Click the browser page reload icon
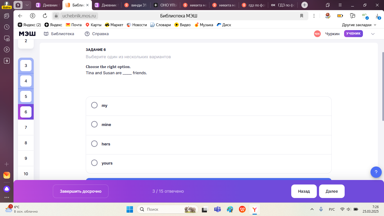The height and width of the screenshot is (216, 384). (45, 16)
